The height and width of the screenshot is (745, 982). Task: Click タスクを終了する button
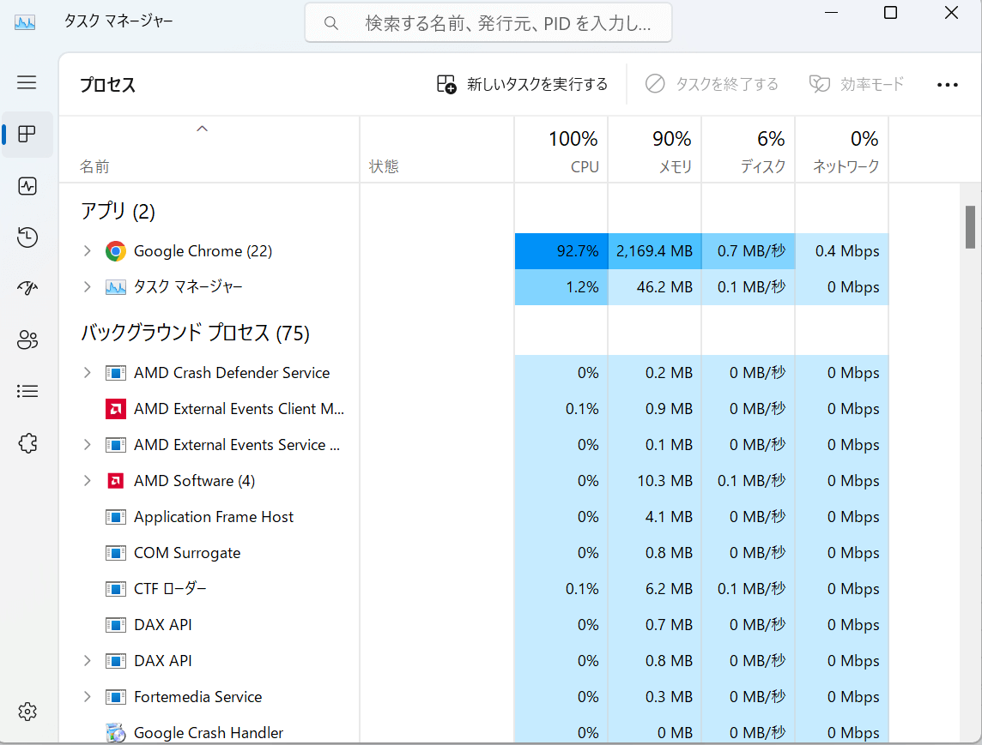click(712, 85)
